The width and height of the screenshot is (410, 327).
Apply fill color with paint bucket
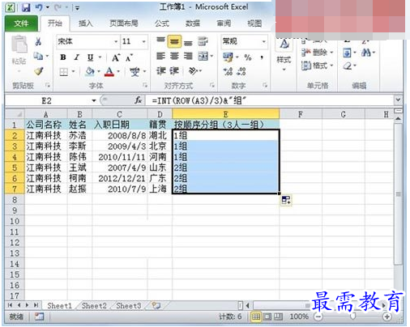[90, 71]
